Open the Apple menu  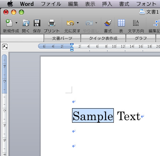click(10, 4)
